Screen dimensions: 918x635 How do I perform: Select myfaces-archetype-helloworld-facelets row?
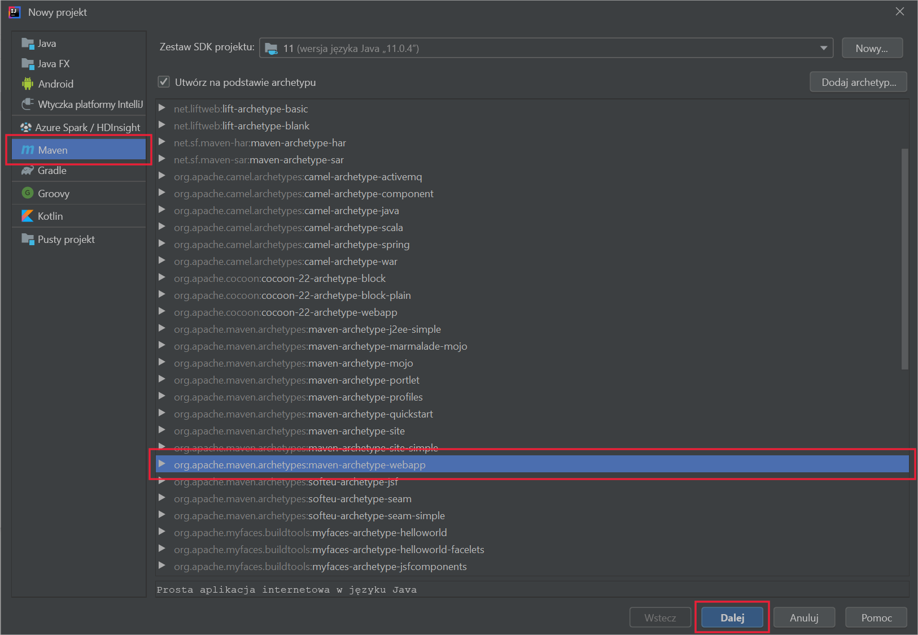click(532, 550)
